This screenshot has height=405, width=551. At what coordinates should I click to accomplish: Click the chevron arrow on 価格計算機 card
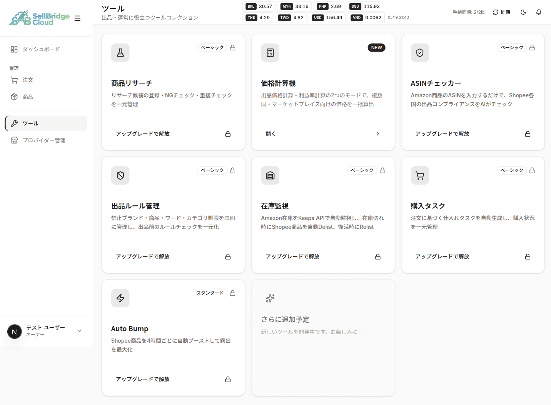pyautogui.click(x=378, y=134)
